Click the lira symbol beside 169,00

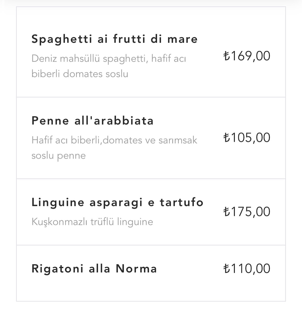pyautogui.click(x=226, y=56)
